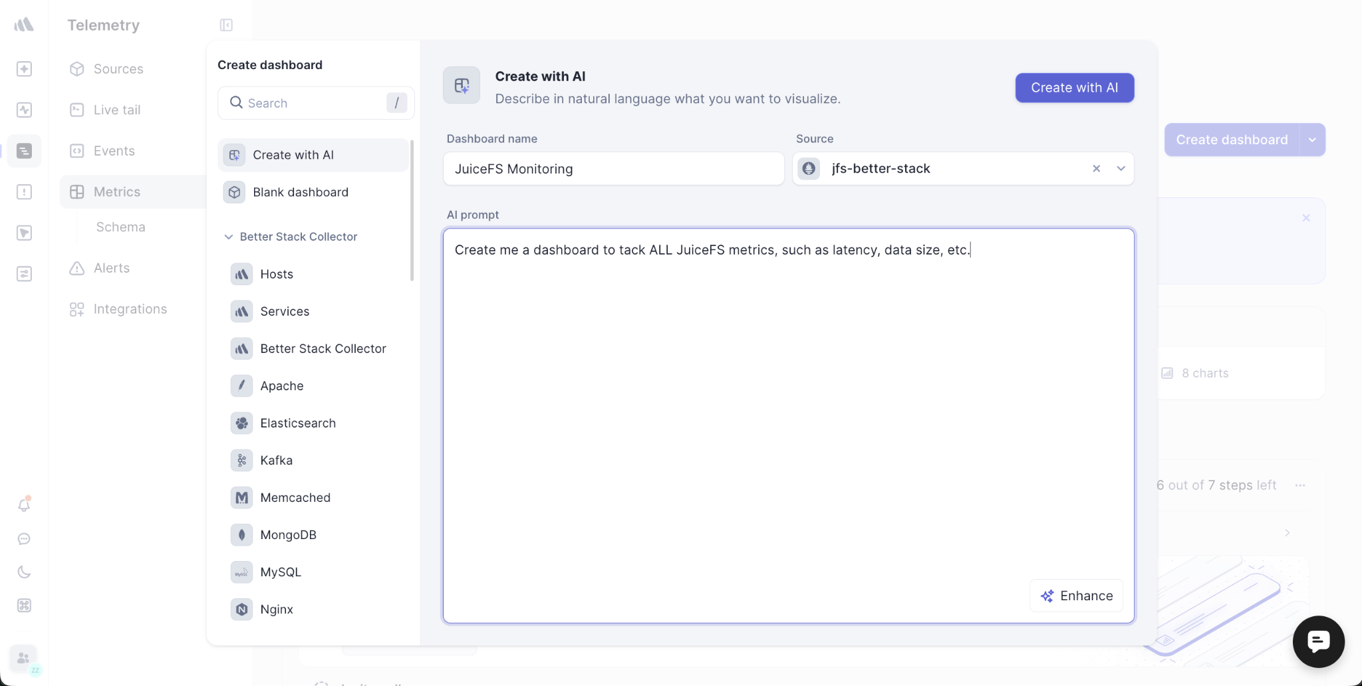This screenshot has width=1362, height=686.
Task: Select the Telemetry icon in left rail
Action: pyautogui.click(x=24, y=151)
